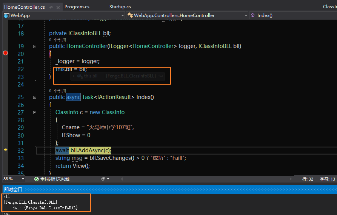Expand the this.bll data tip node
The width and height of the screenshot is (337, 215).
(x=73, y=76)
